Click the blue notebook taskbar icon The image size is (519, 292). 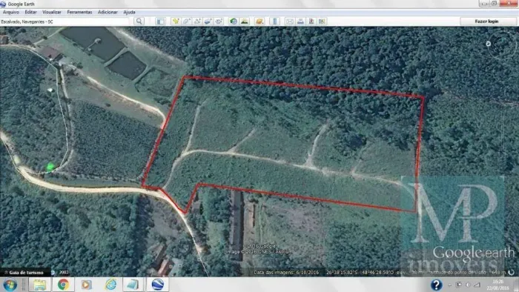(x=133, y=285)
